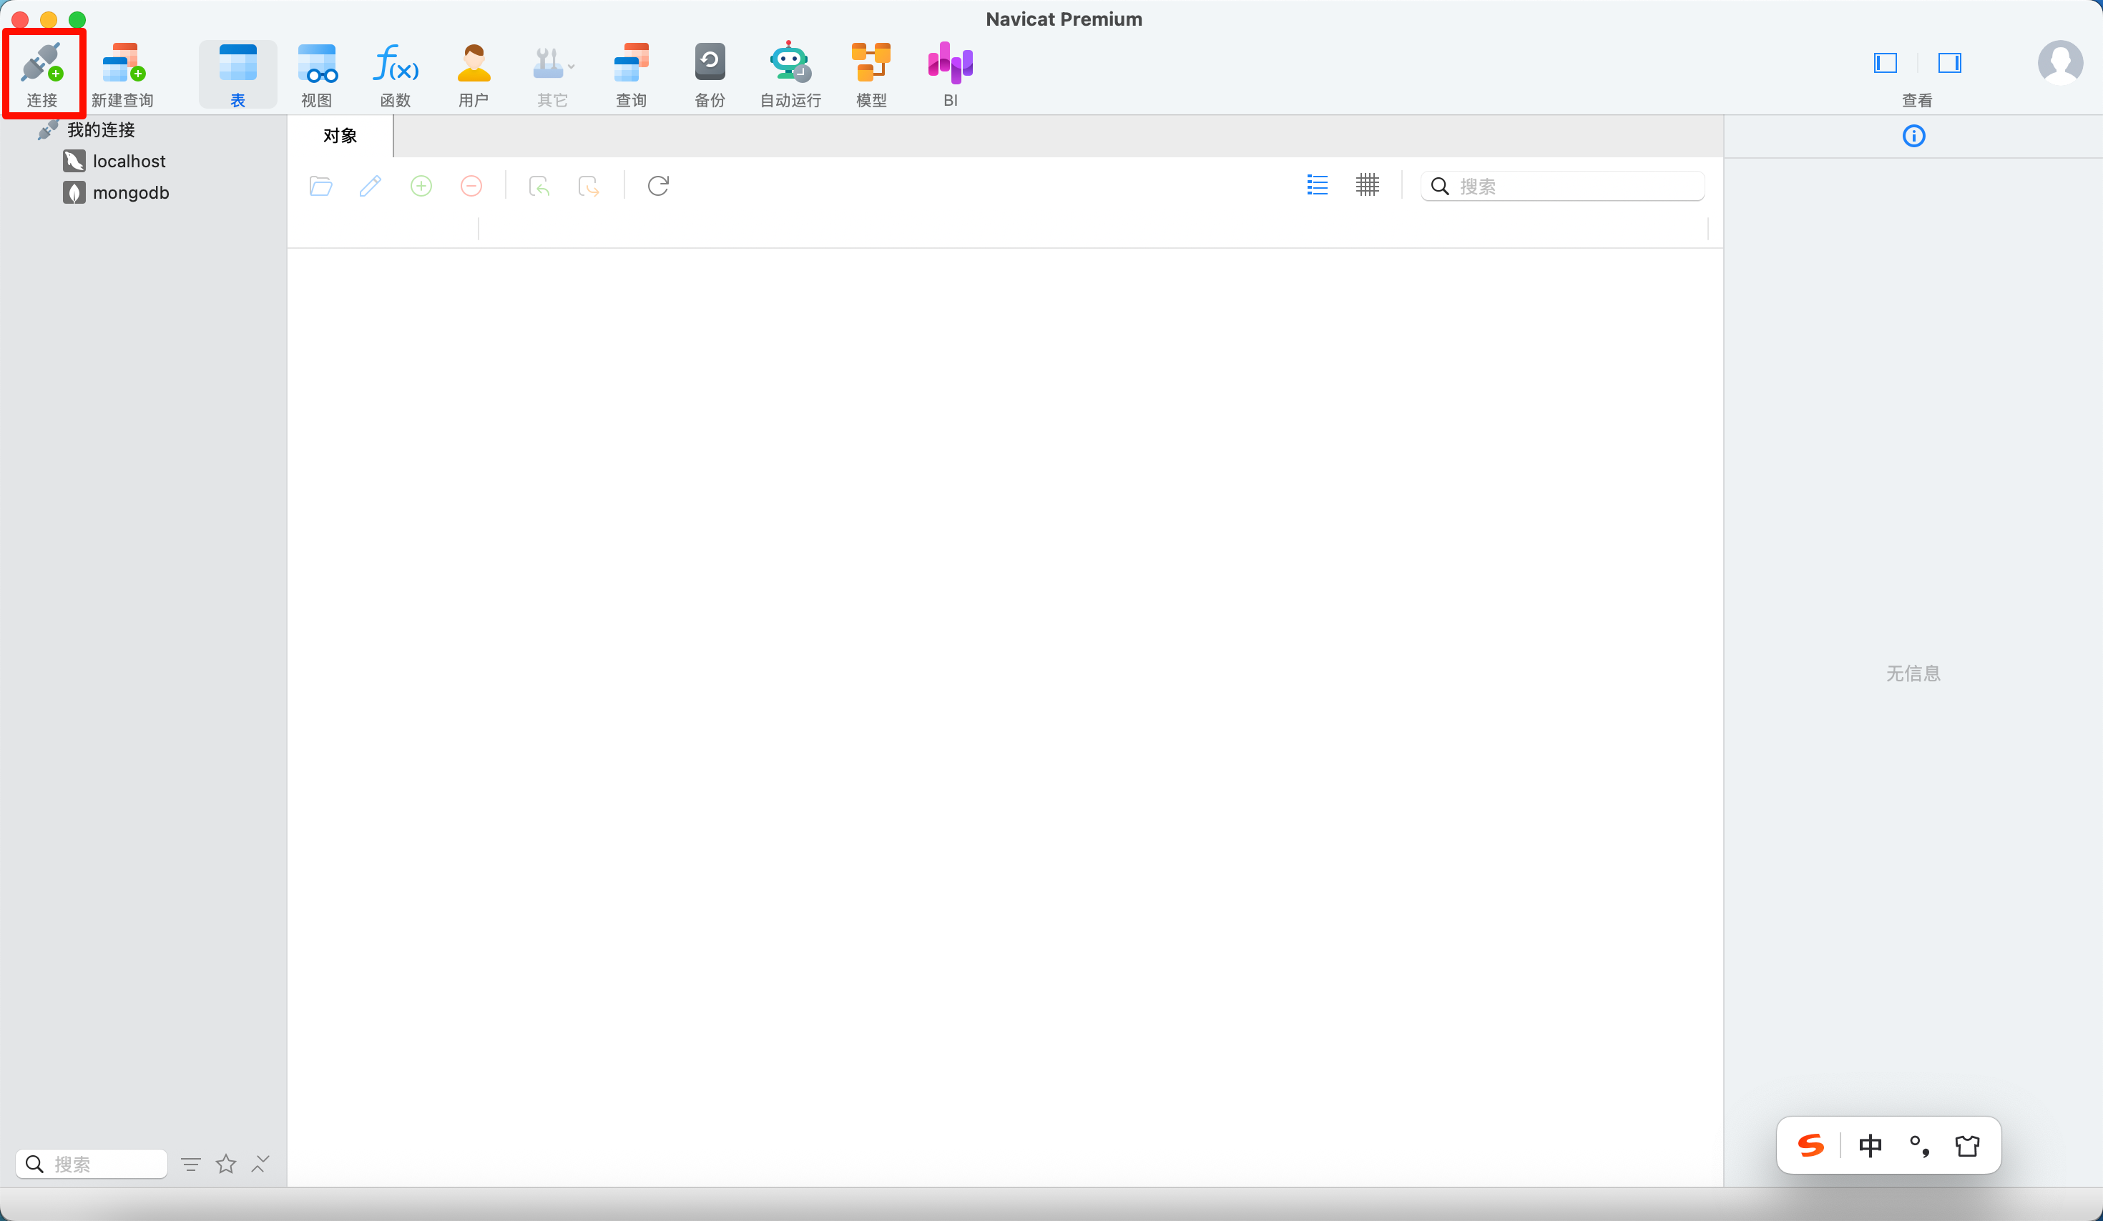The width and height of the screenshot is (2103, 1221).
Task: Switch to grid detail view mode
Action: click(x=1367, y=185)
